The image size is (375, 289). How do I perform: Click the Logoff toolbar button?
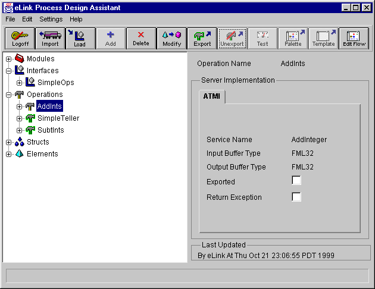20,39
